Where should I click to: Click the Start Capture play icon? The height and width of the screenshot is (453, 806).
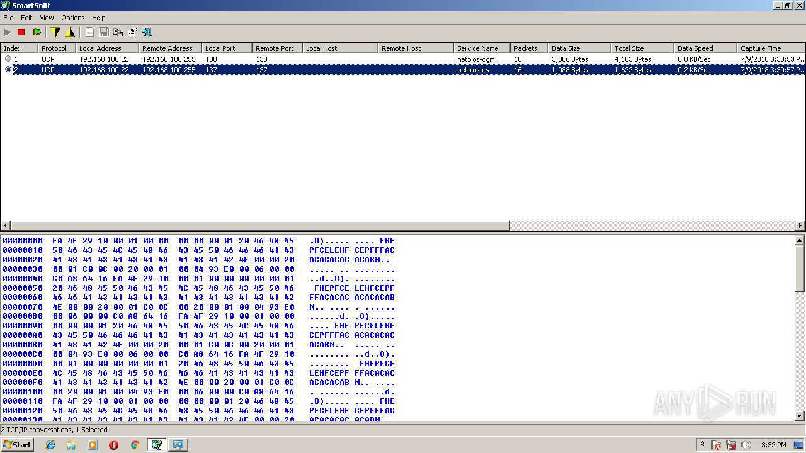click(x=8, y=32)
